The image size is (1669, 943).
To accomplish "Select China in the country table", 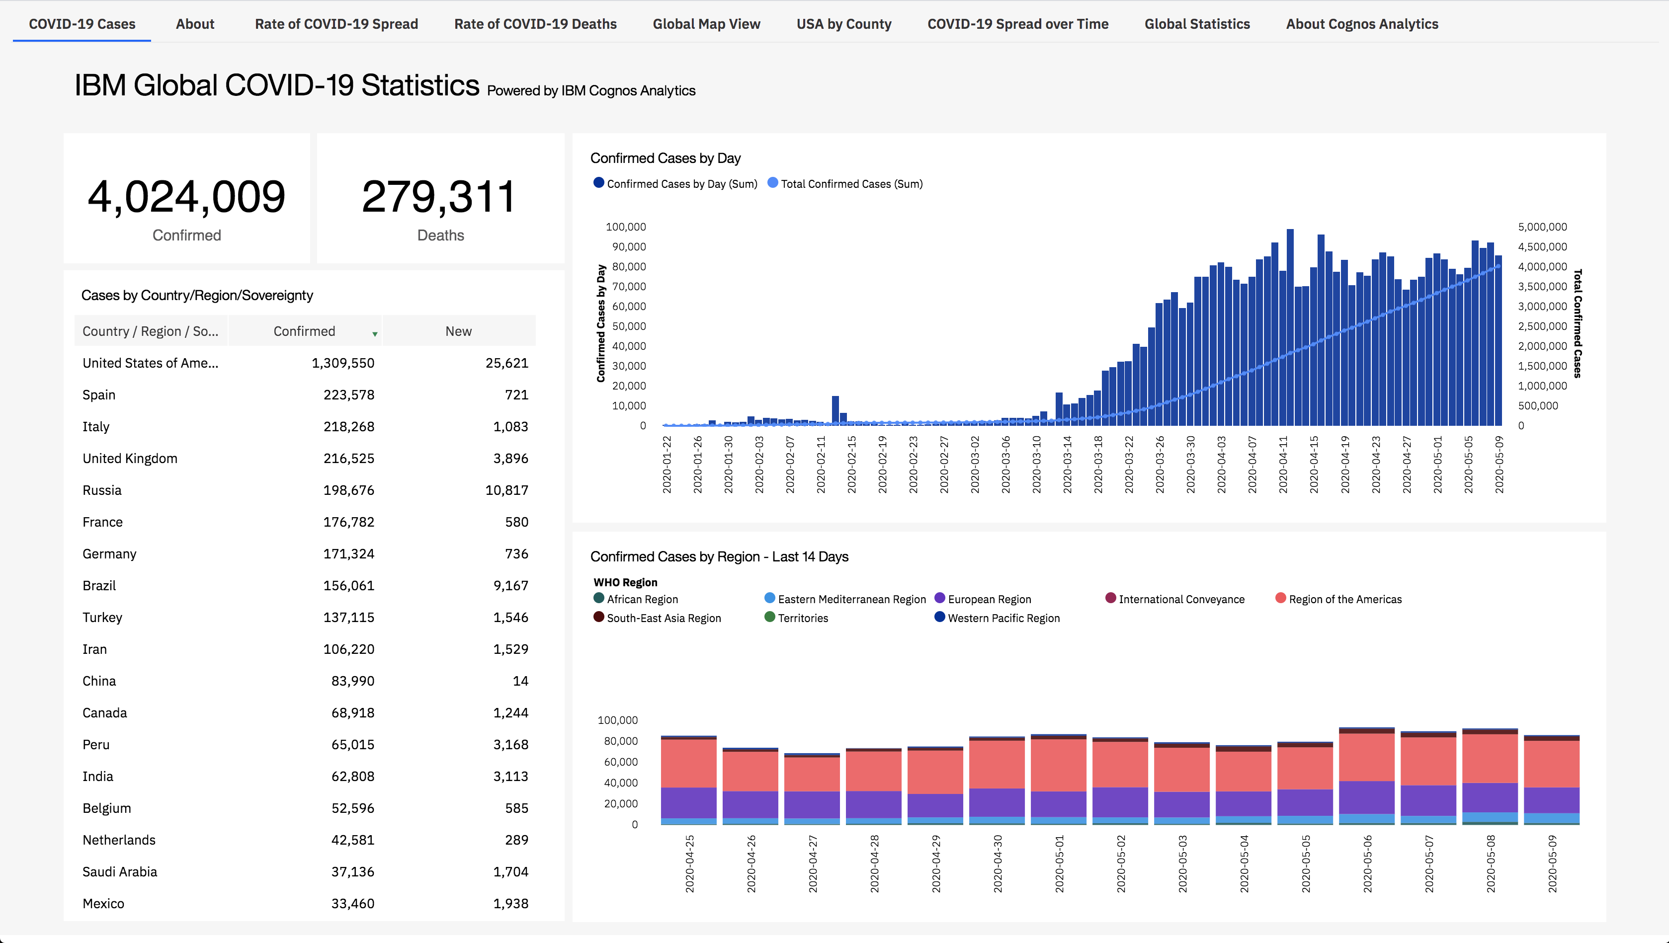I will coord(305,681).
